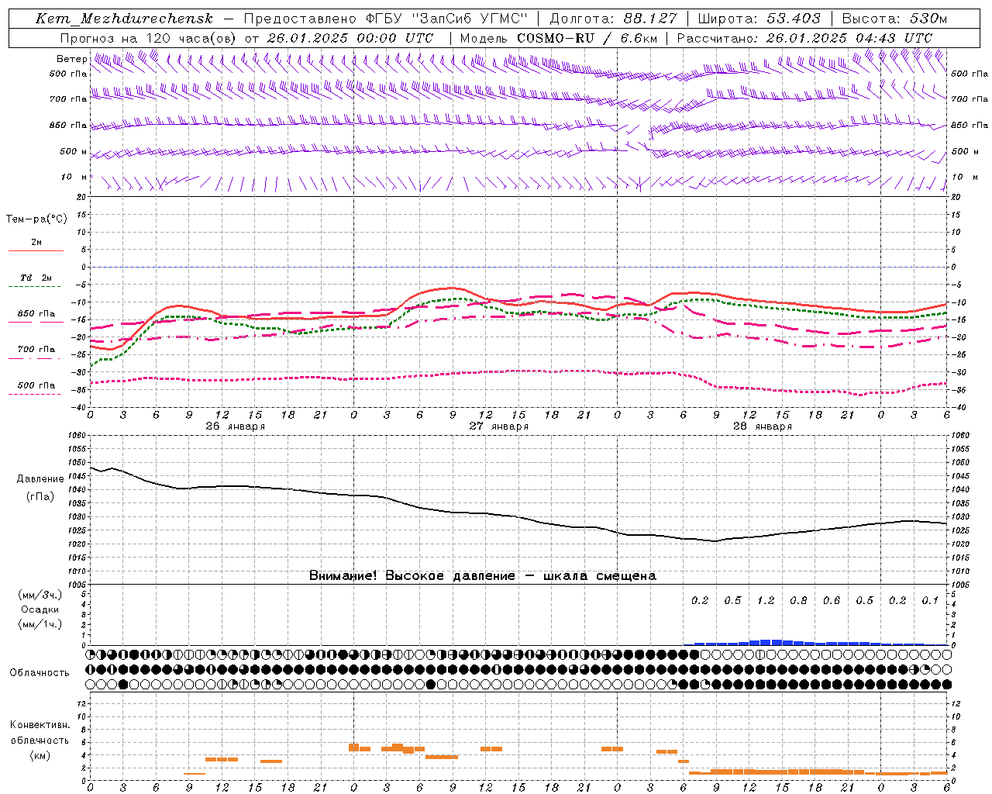Click the Облачность cloud cover row label
992x794 pixels.
(x=40, y=673)
